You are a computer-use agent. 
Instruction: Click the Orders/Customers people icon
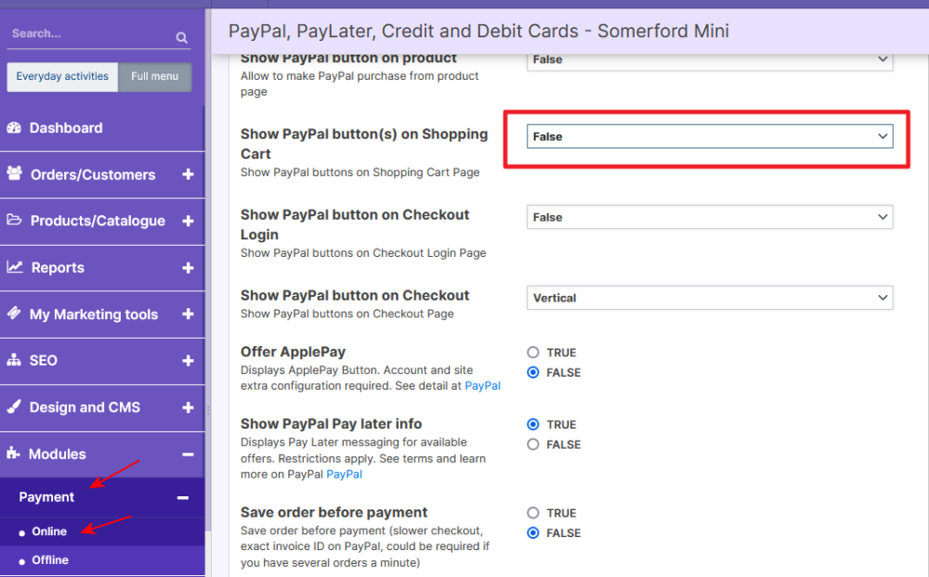(x=14, y=174)
